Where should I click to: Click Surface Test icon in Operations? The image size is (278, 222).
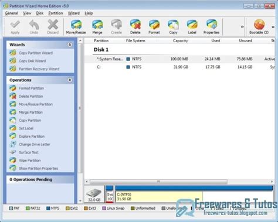(x=13, y=152)
